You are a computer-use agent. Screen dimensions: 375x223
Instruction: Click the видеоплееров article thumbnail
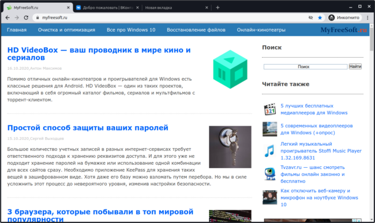click(x=270, y=129)
